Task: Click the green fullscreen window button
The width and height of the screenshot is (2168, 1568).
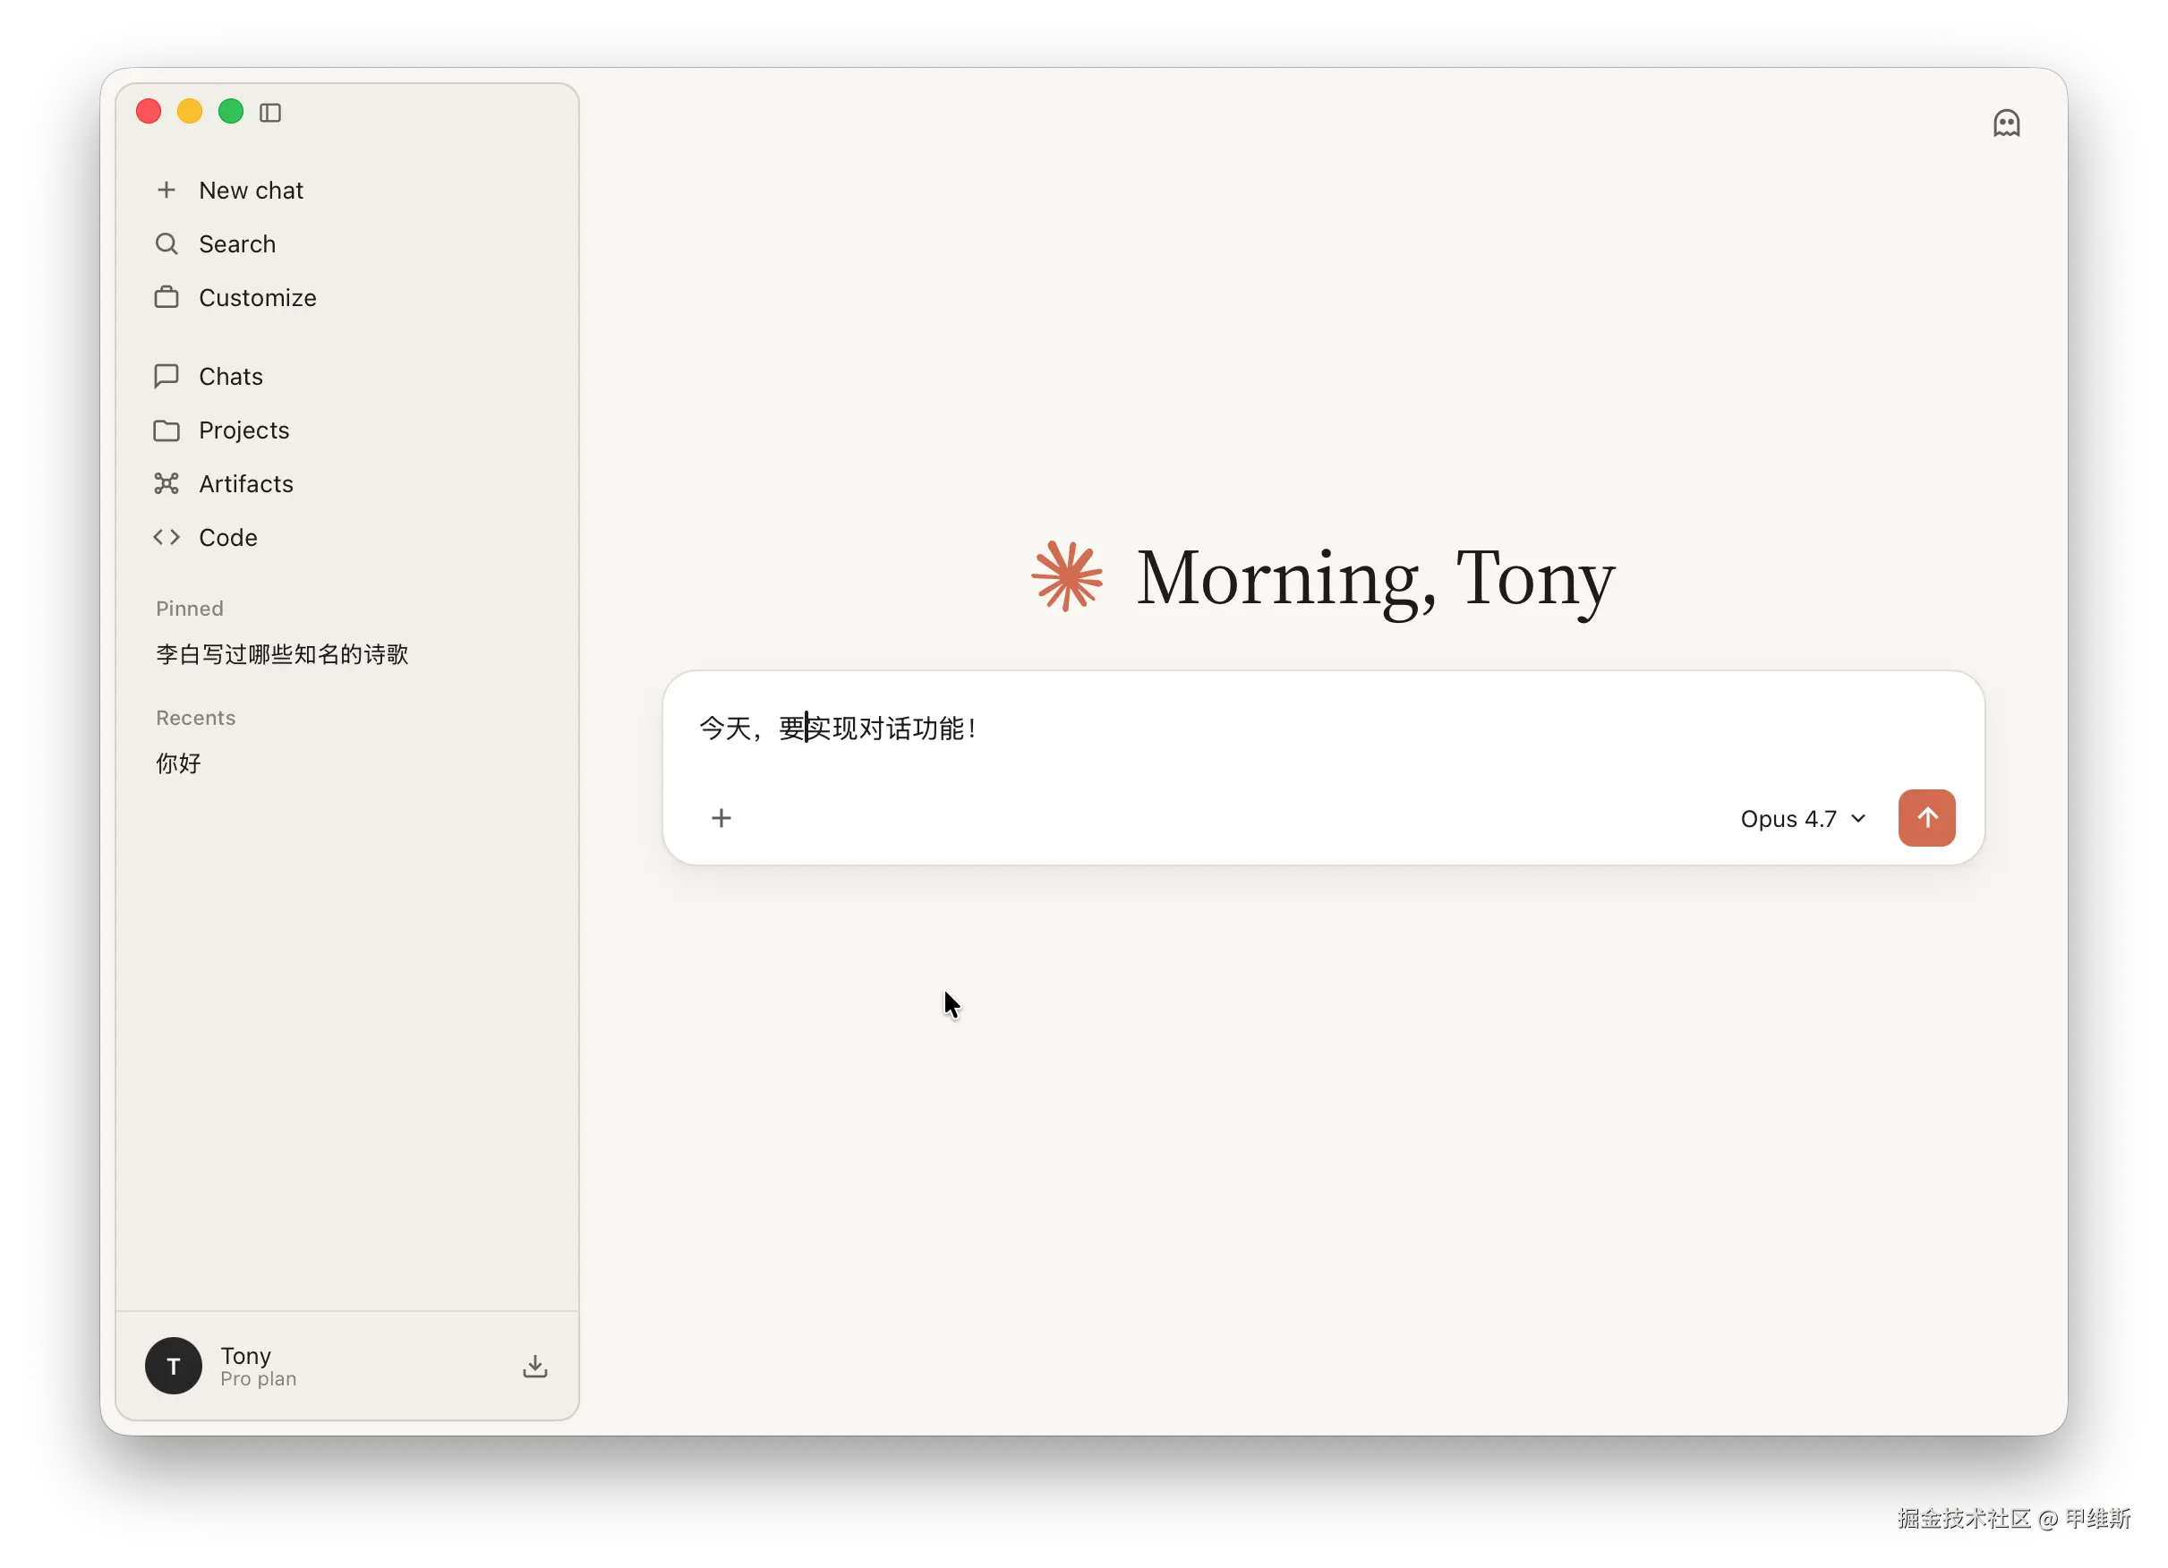Action: (230, 112)
